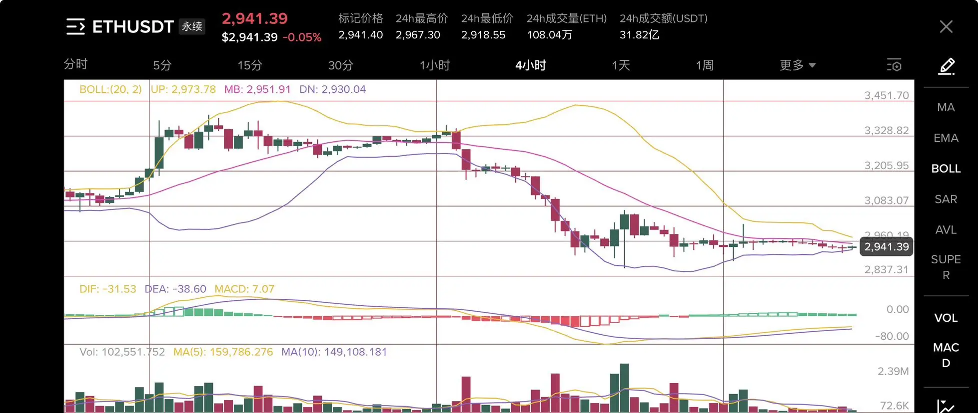Show the 1周 chart
Screen dimensions: 978x413
(705, 65)
